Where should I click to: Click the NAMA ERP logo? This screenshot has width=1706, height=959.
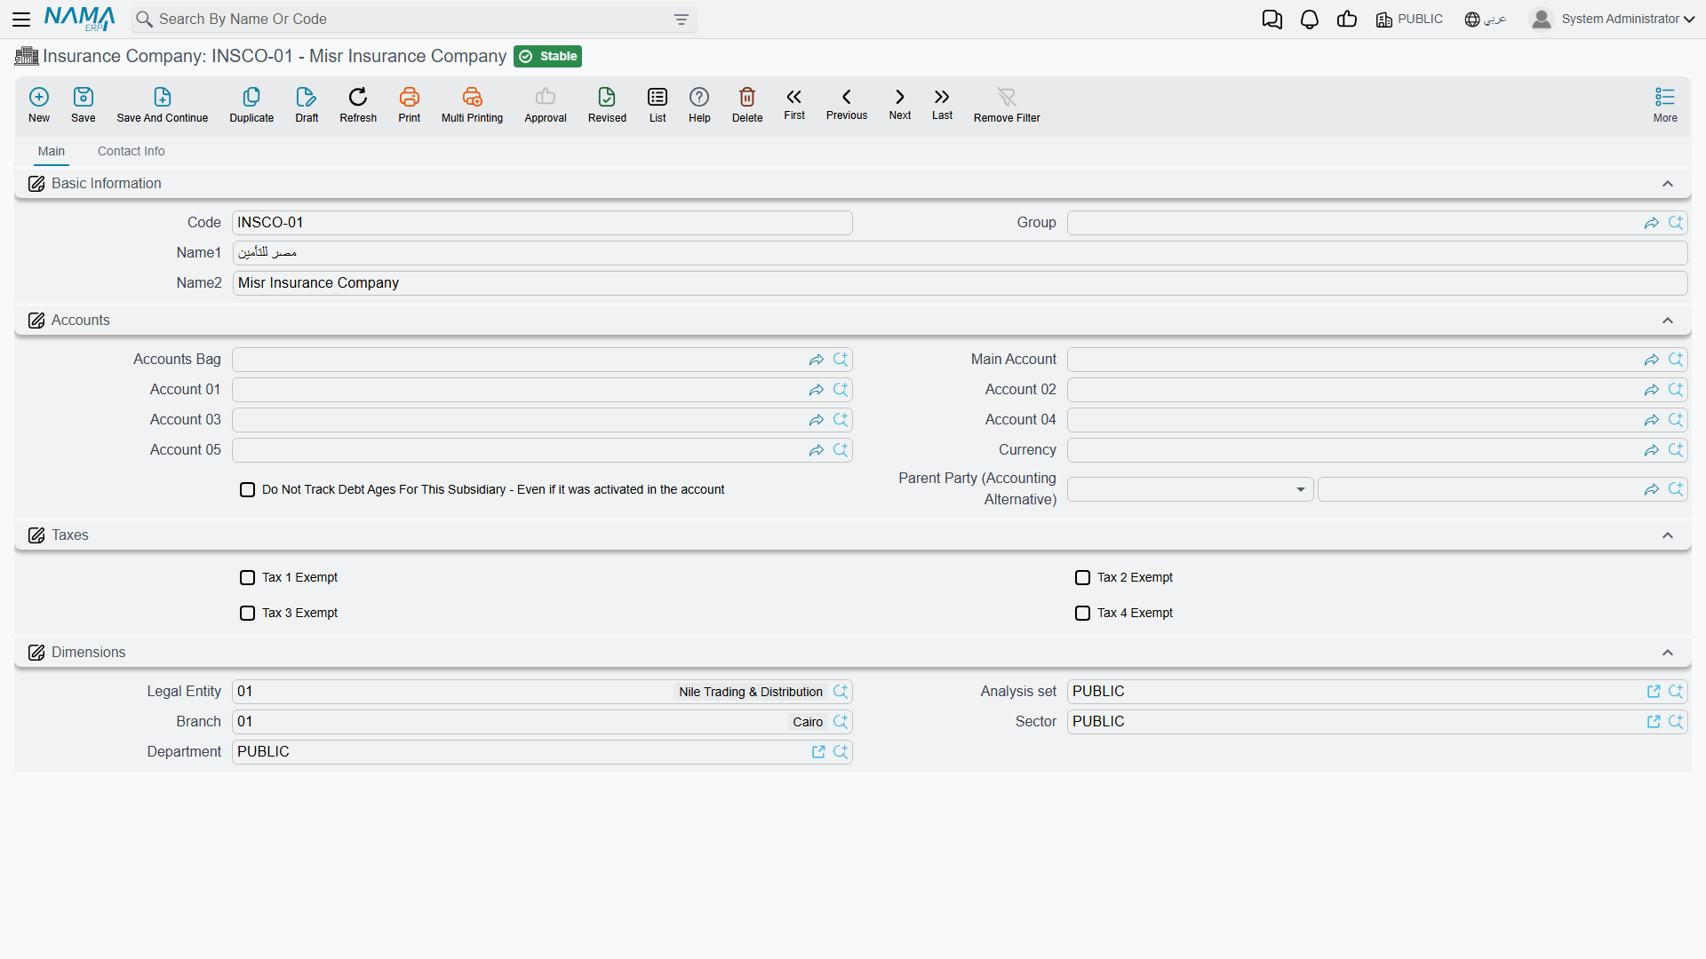point(79,19)
